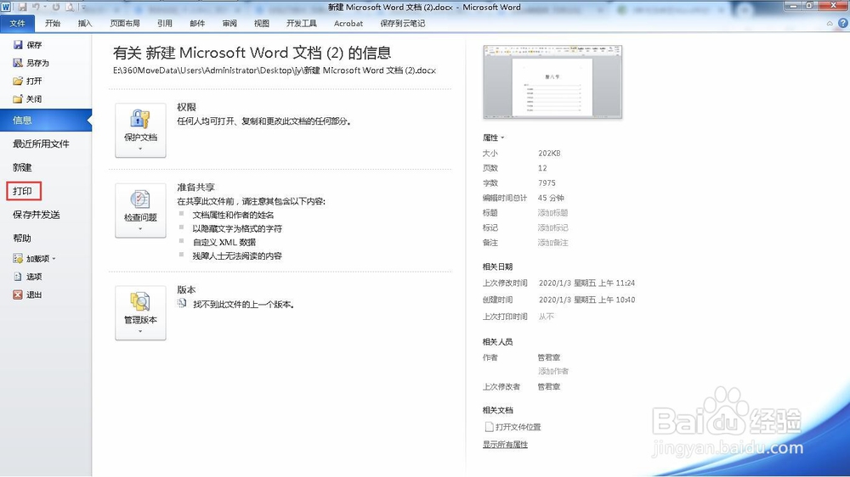Viewport: 850px width, 477px height.
Task: Switch to the 开始 ribbon tab
Action: [x=53, y=23]
